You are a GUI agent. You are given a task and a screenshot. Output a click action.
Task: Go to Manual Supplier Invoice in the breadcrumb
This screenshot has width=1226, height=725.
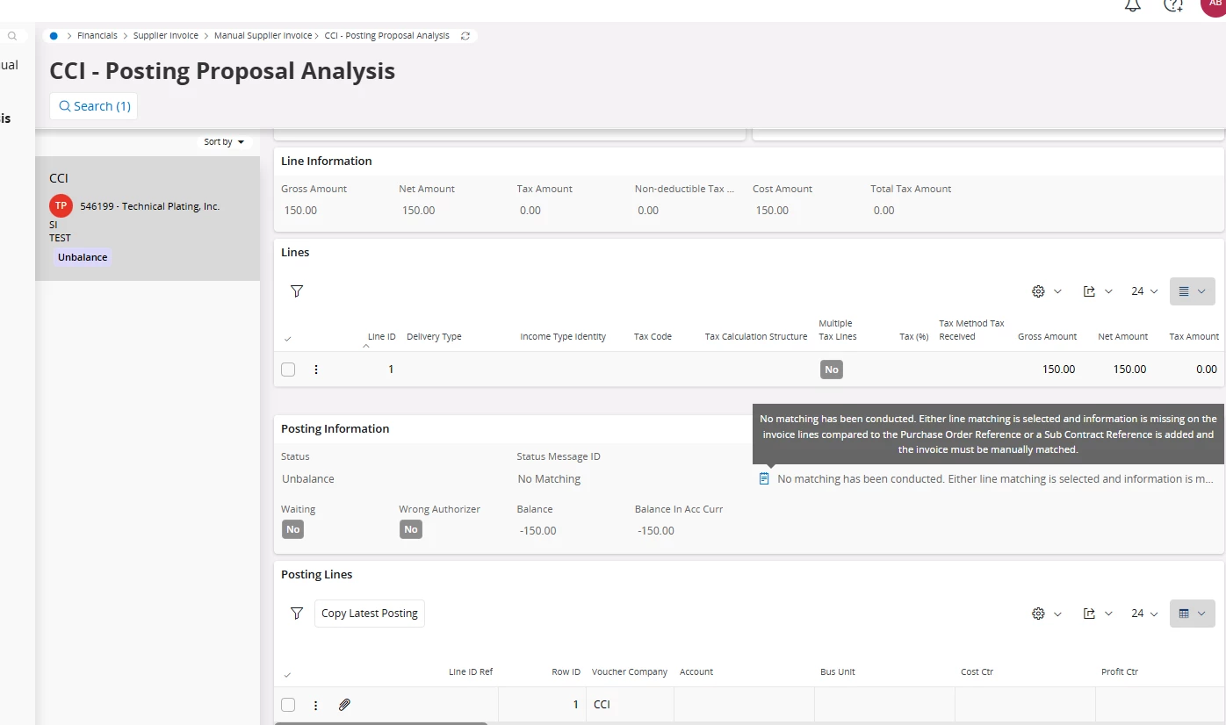[x=263, y=36]
